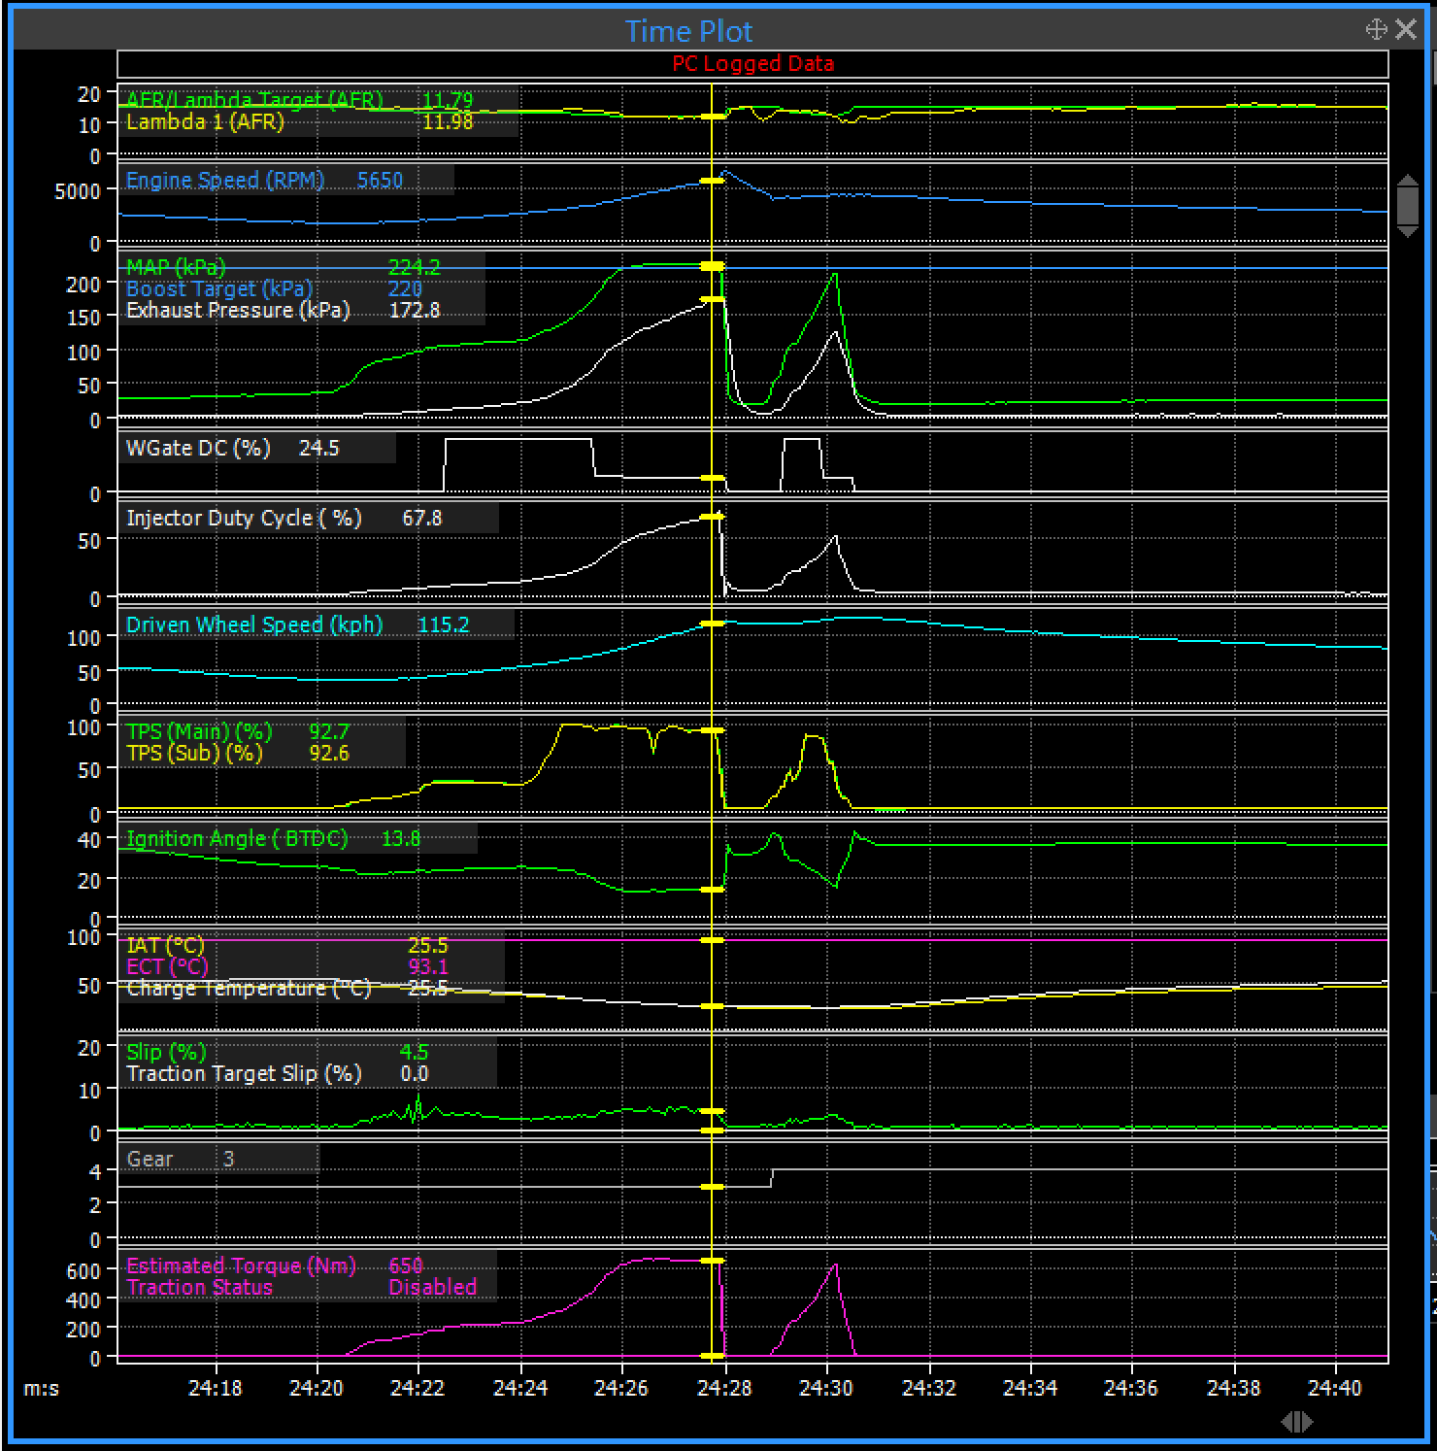Click the Traction Status label
This screenshot has width=1437, height=1451.
199,1287
